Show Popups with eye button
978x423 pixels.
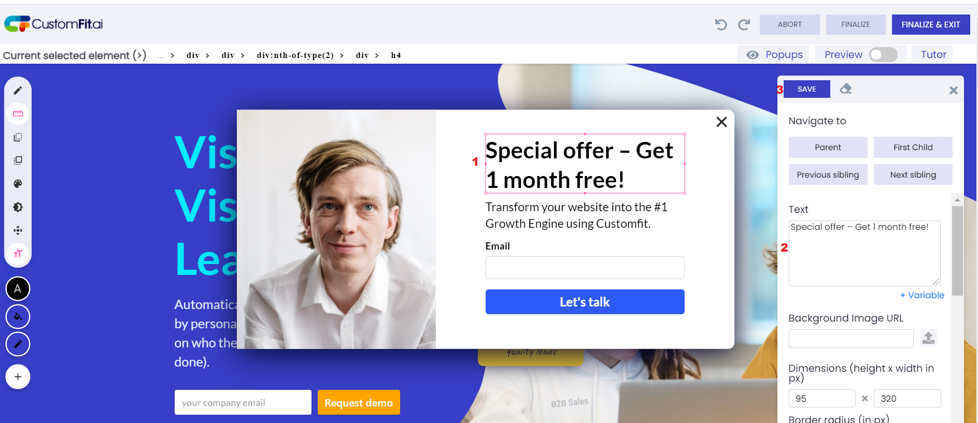pyautogui.click(x=774, y=54)
